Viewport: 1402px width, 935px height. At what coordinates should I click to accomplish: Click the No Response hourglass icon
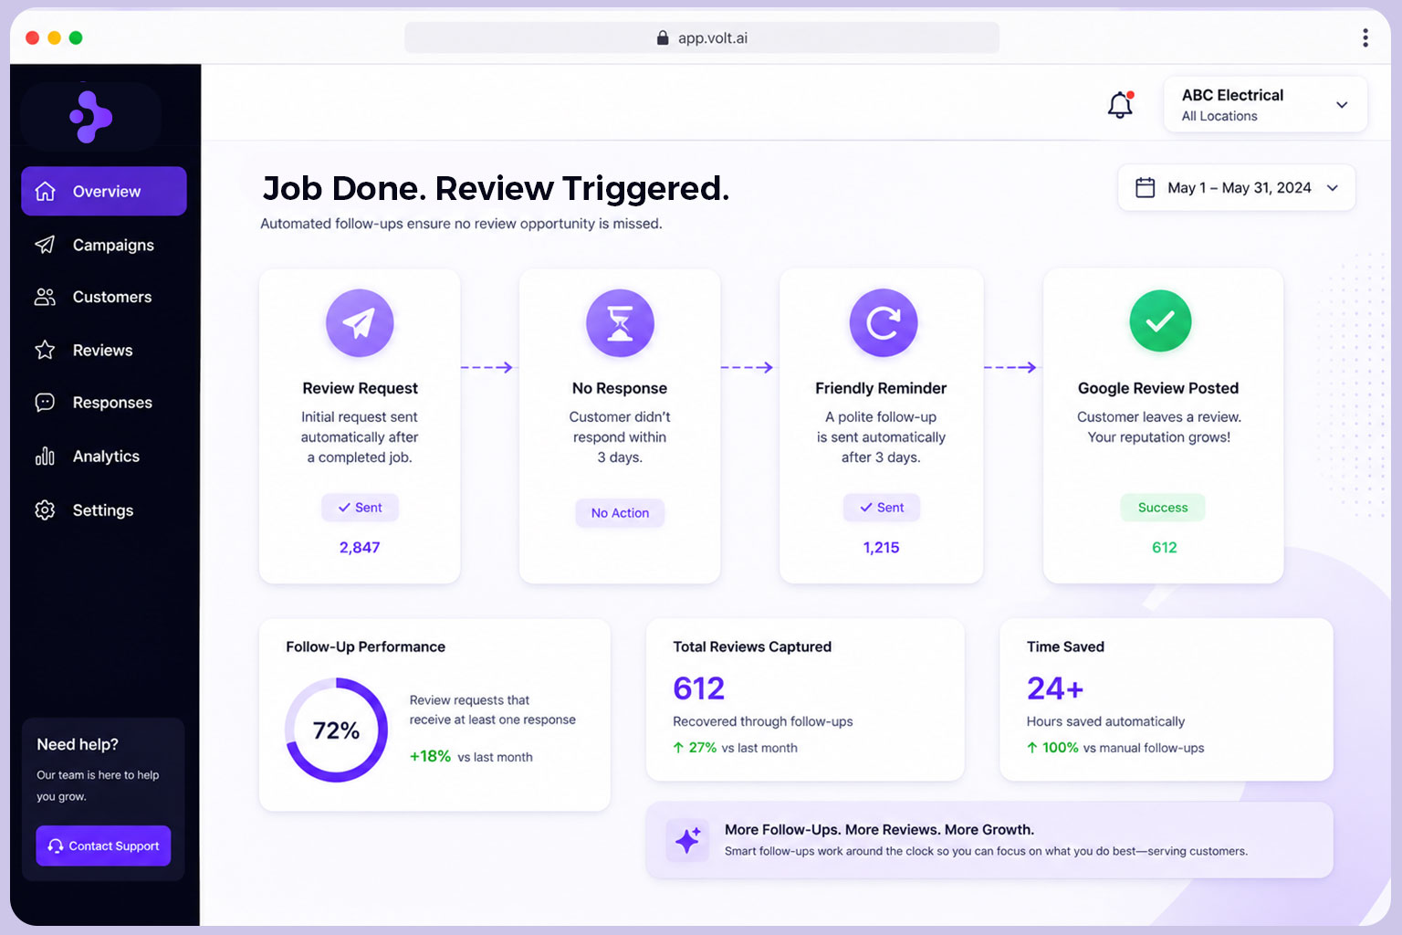[620, 323]
